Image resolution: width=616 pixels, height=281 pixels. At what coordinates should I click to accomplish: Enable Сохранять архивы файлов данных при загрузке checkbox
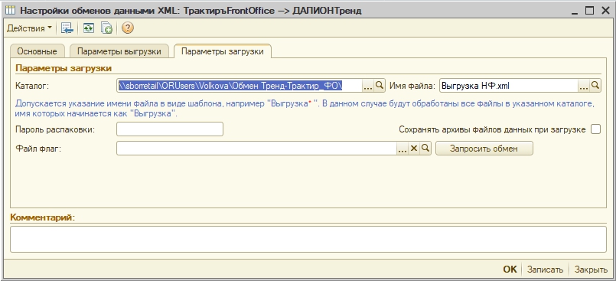pyautogui.click(x=595, y=129)
